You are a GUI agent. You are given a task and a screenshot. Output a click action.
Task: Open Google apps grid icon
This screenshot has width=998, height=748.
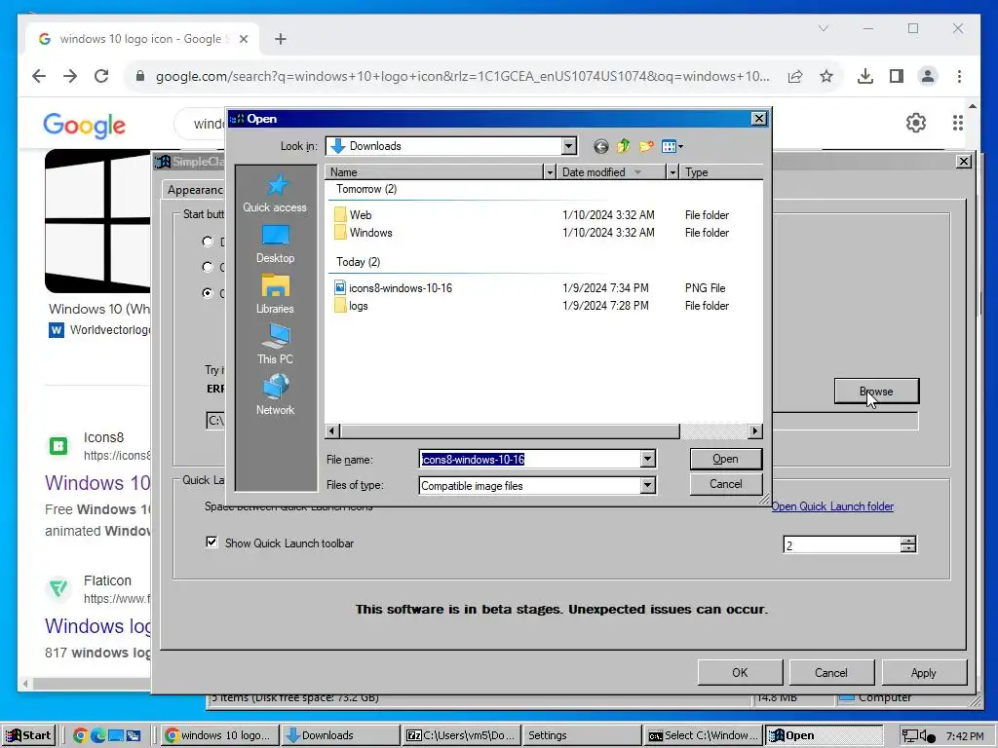(957, 123)
